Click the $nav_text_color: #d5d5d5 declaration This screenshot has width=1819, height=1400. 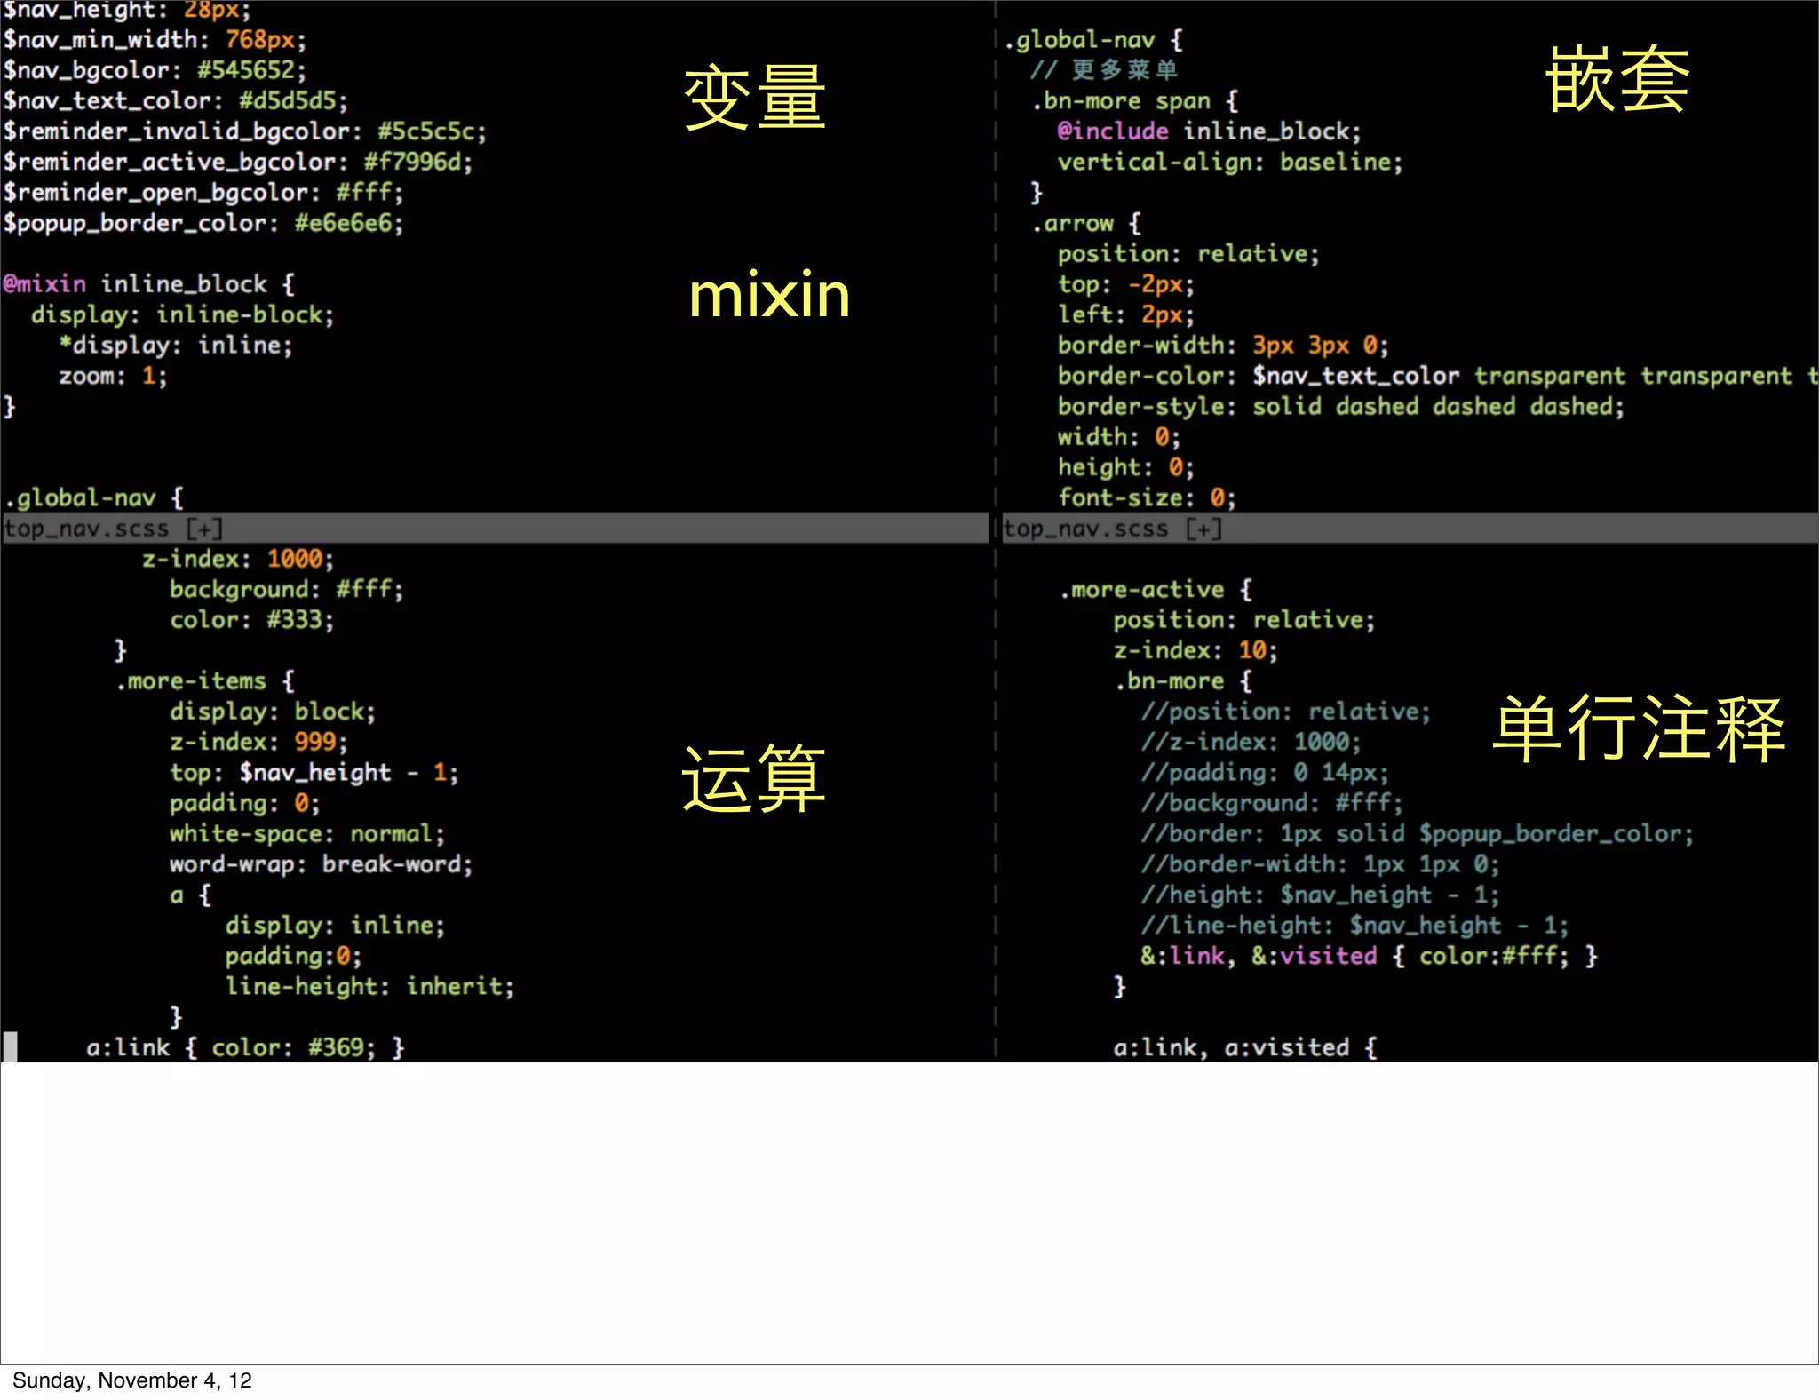click(175, 100)
